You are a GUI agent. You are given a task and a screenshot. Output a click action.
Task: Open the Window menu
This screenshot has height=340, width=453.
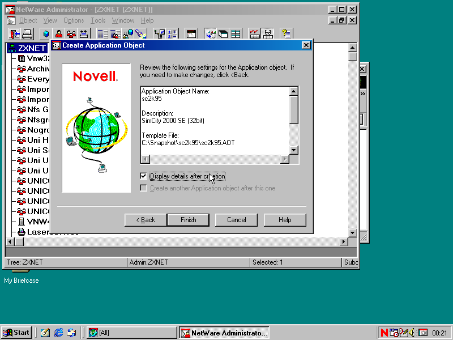pyautogui.click(x=123, y=20)
